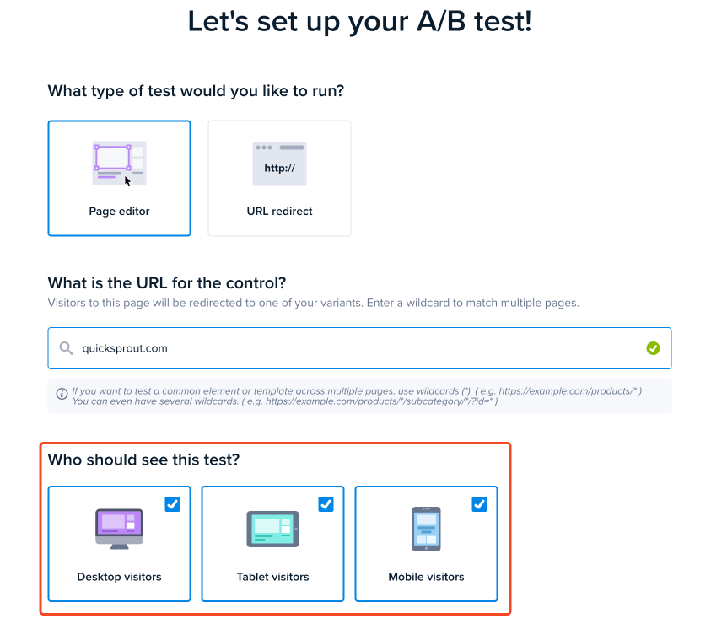
Task: Click the Tablet visitors label
Action: (x=272, y=577)
